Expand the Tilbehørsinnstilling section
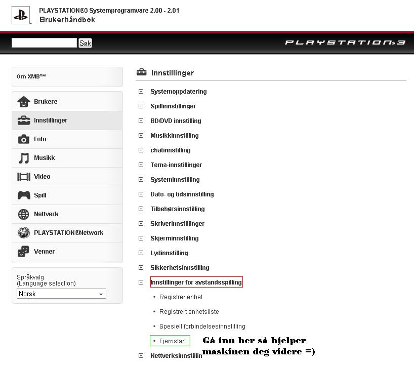 click(141, 209)
